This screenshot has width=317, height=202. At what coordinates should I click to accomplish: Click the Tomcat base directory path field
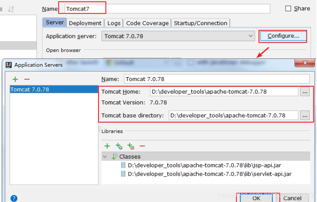[233, 115]
